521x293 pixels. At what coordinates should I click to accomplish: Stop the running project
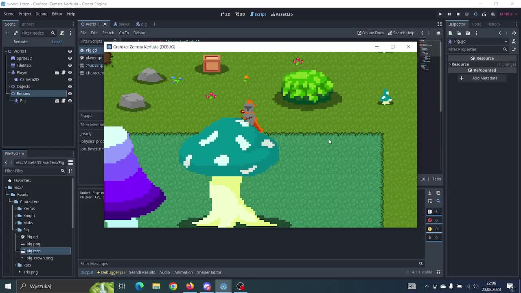tap(458, 14)
